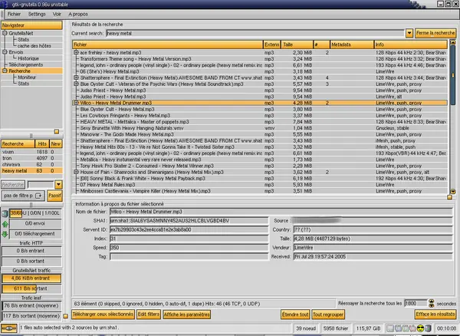The height and width of the screenshot is (336, 460).
Task: Expand the ace frehley - heavy metal.mp3 row
Action: 75,52
